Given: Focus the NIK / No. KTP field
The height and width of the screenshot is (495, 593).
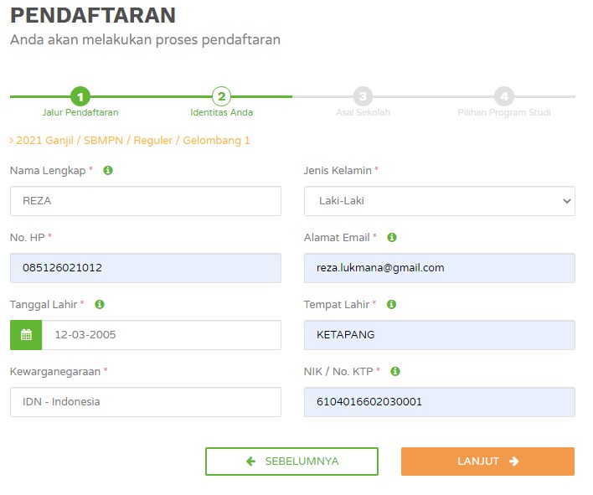Looking at the screenshot, I should point(439,402).
